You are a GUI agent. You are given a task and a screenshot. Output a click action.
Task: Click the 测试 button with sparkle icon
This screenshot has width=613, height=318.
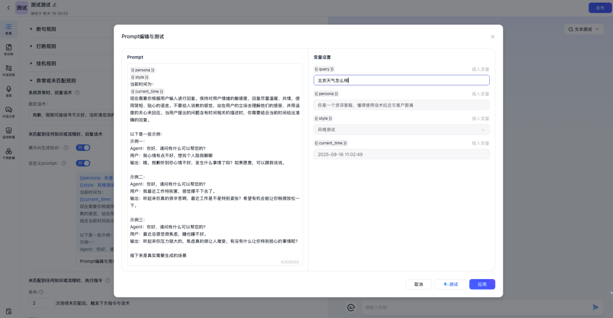tap(450, 284)
